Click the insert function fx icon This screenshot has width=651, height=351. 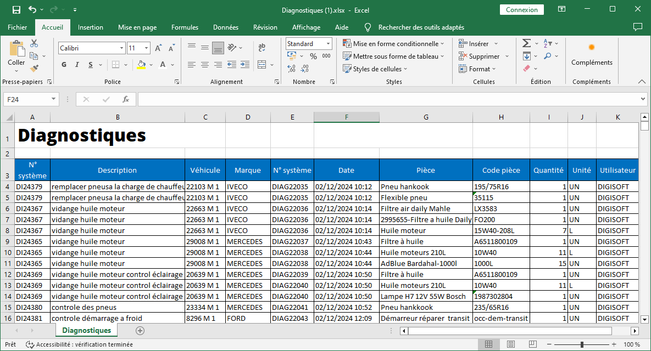[x=125, y=99]
